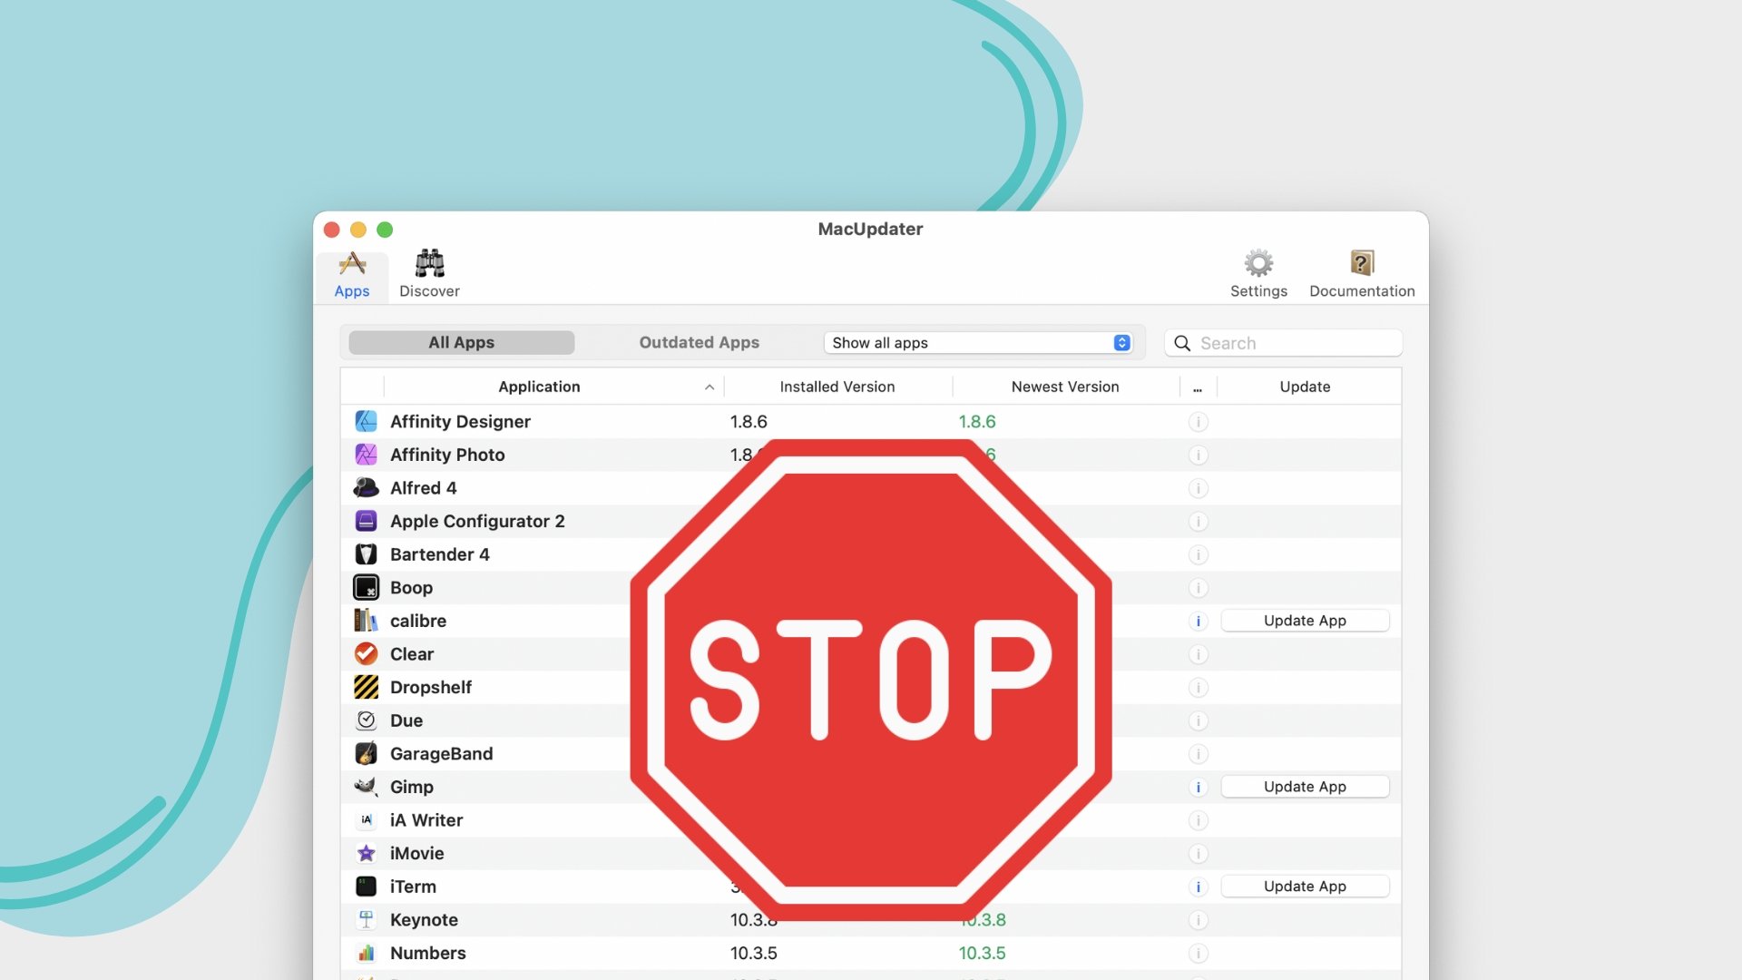Open the Apps toolbar tab
Screen dimensions: 1742x980
[x=352, y=275]
